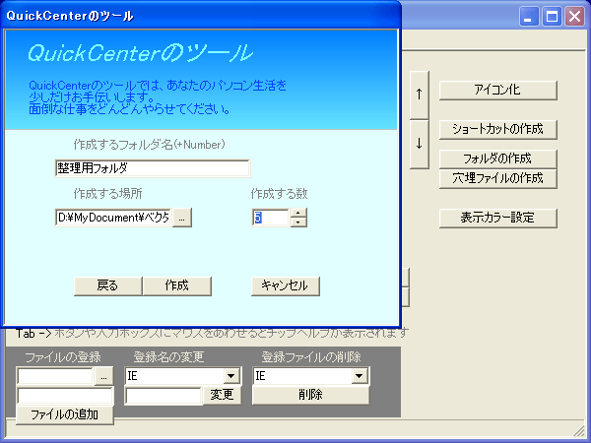The image size is (591, 443).
Task: Click the 削除 button
Action: point(310,395)
